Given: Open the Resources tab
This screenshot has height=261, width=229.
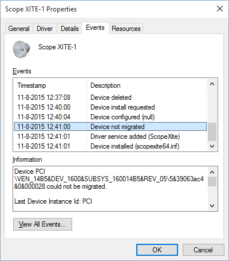Looking at the screenshot, I should click(126, 29).
